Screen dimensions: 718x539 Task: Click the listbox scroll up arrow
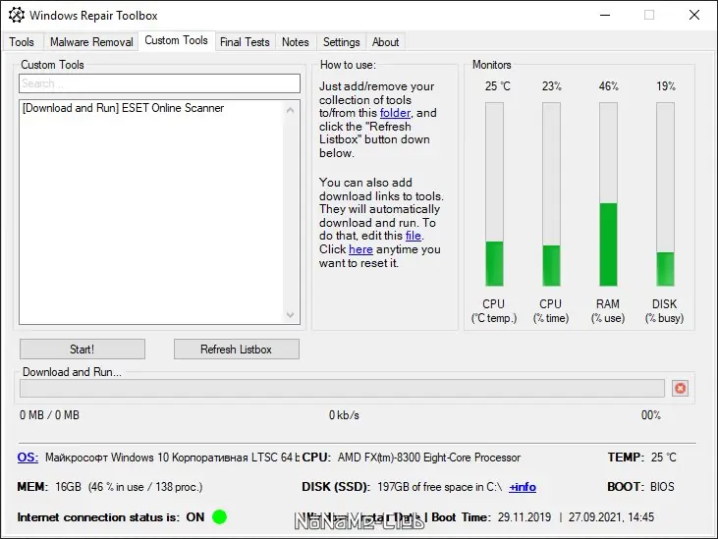[290, 110]
